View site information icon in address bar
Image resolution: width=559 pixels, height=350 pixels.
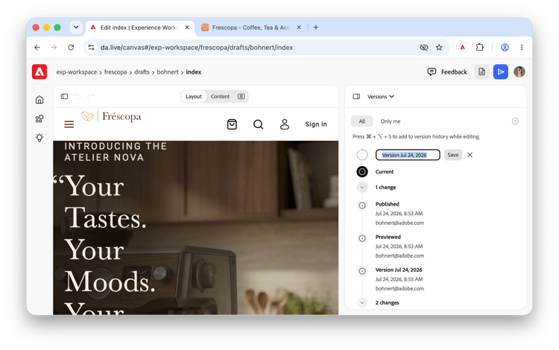pyautogui.click(x=91, y=48)
